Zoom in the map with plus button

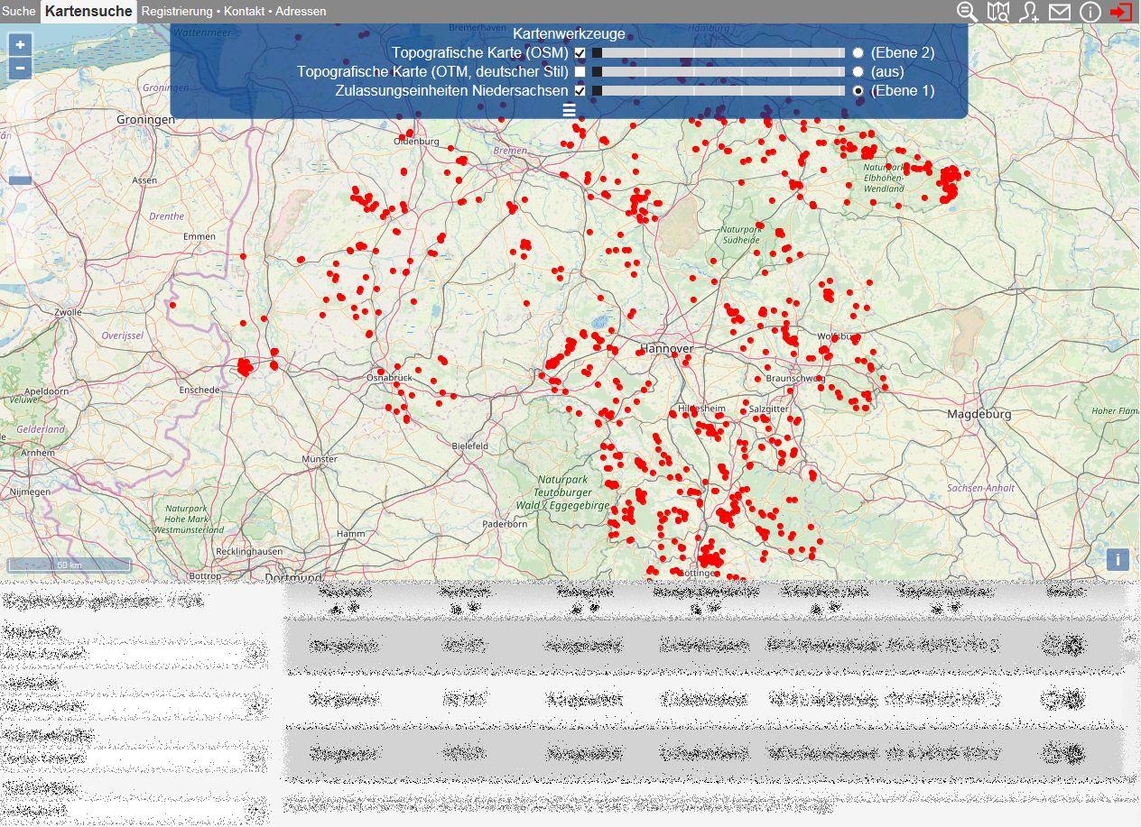[x=20, y=44]
